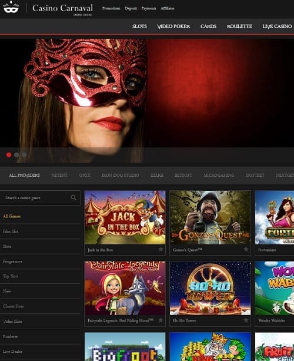Filter games by NetEnt provider
294x361 pixels.
click(x=59, y=175)
